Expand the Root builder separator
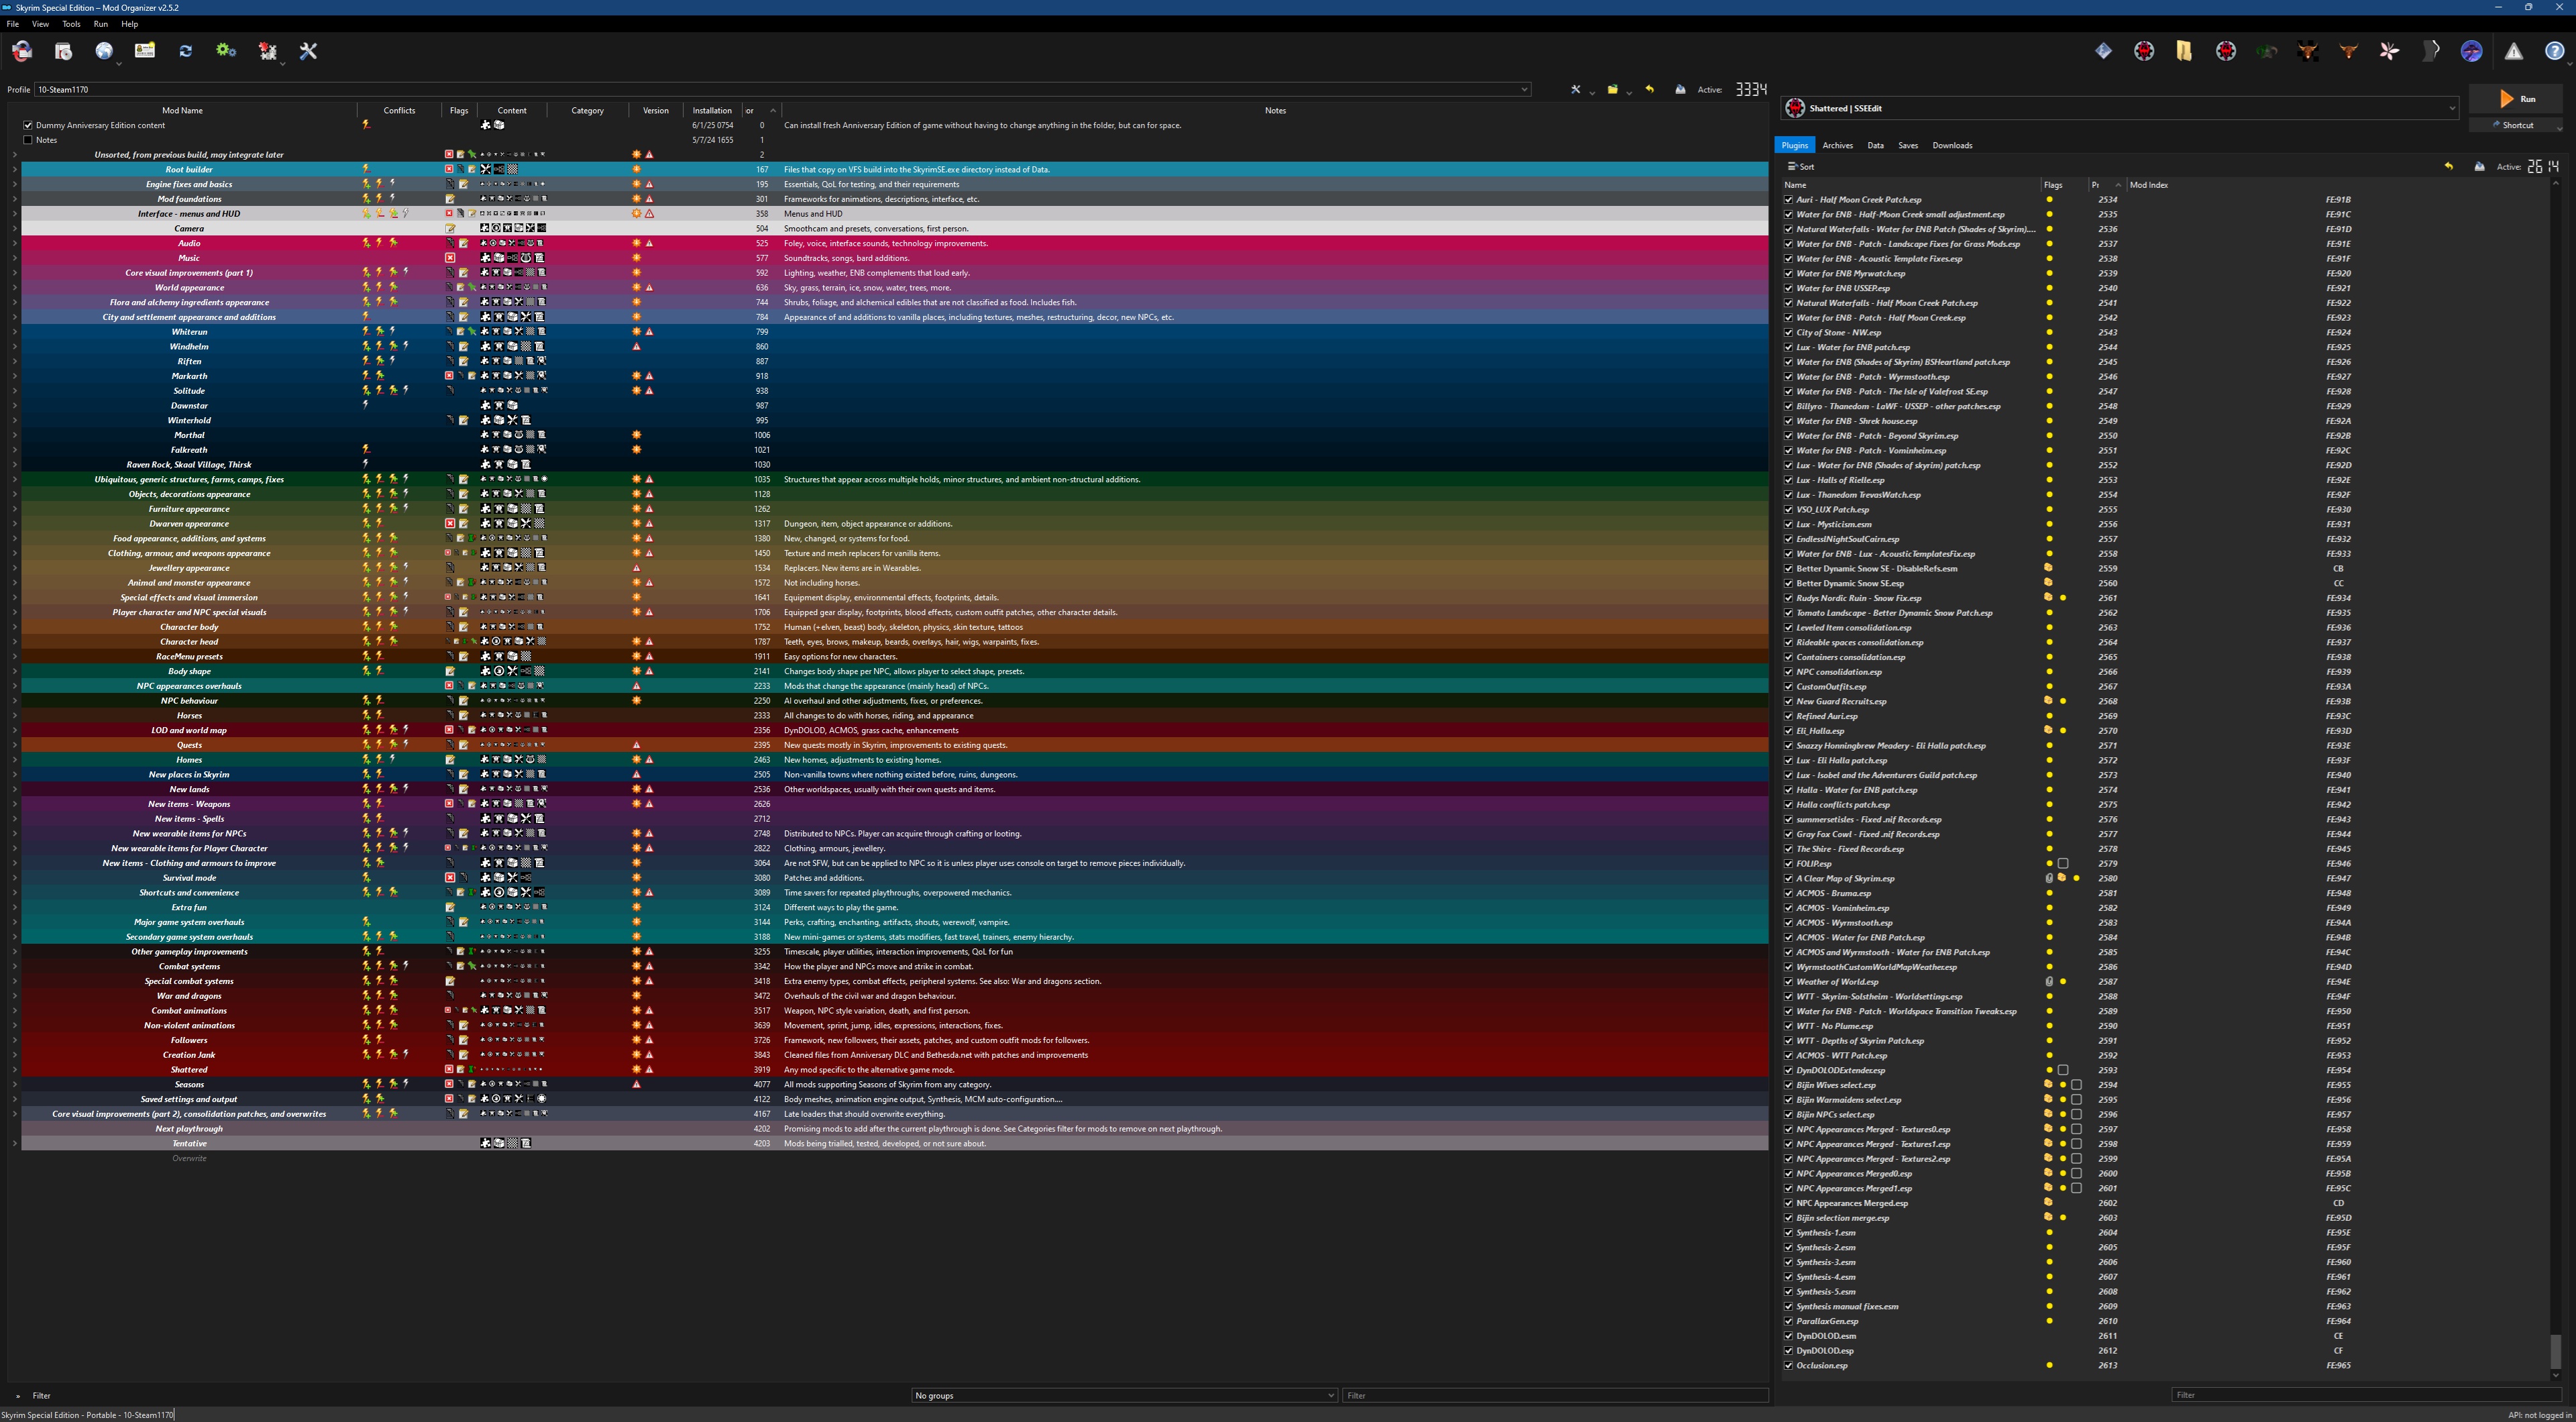 click(x=14, y=169)
